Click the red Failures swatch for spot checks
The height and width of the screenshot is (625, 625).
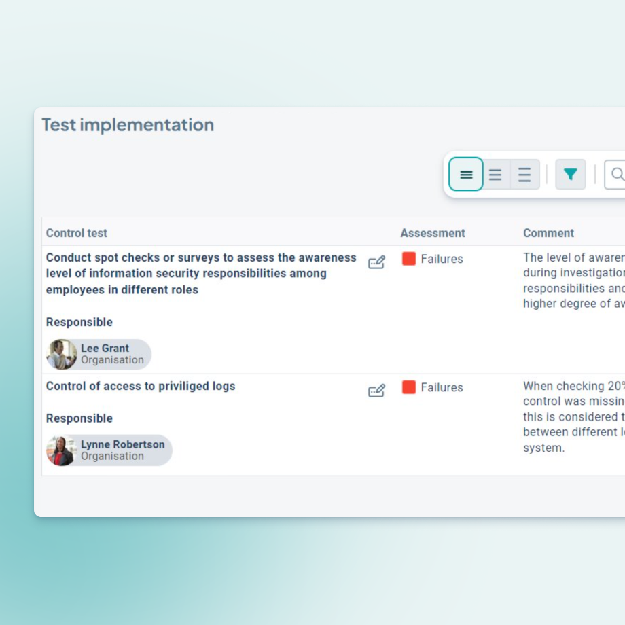click(409, 259)
